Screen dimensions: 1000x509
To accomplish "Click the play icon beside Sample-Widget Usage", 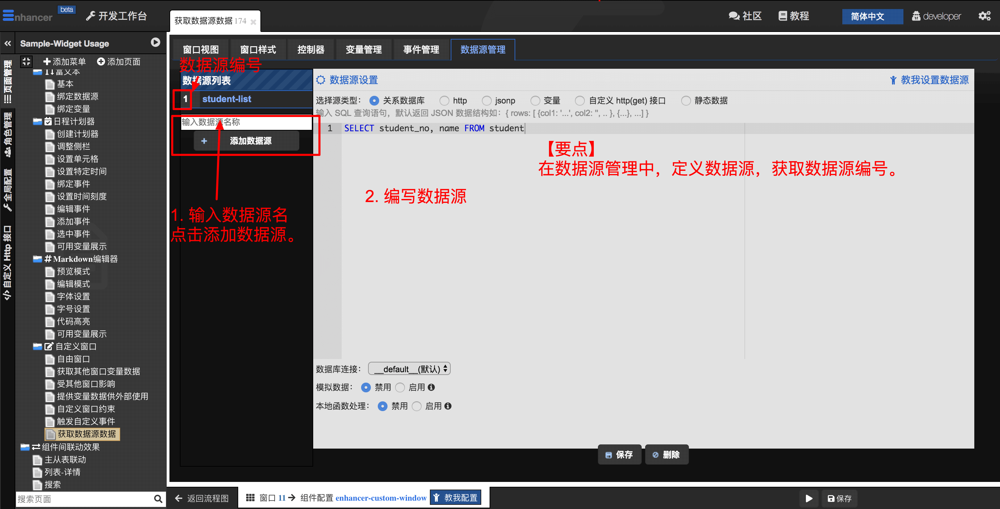I will pos(155,42).
